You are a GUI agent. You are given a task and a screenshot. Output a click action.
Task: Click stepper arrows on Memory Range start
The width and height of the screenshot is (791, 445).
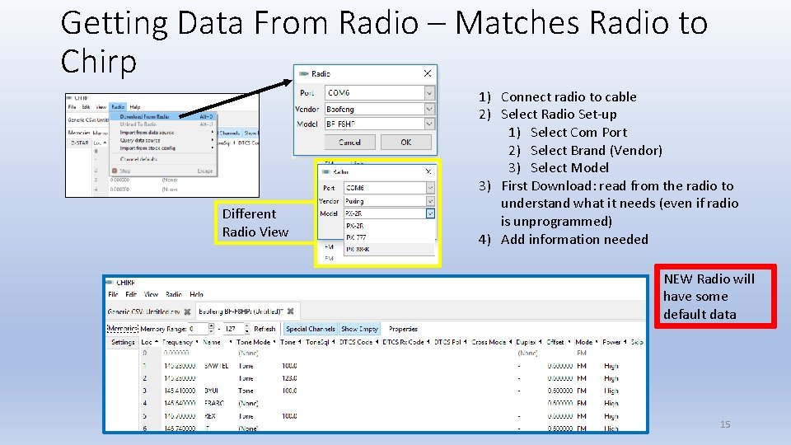[212, 329]
